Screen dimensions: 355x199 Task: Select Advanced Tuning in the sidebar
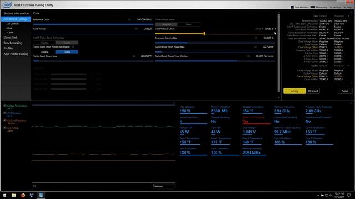point(16,19)
